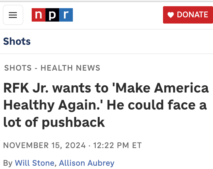Open the SHOTS - HEALTH NEWS category link
This screenshot has height=169, width=213.
pyautogui.click(x=52, y=68)
